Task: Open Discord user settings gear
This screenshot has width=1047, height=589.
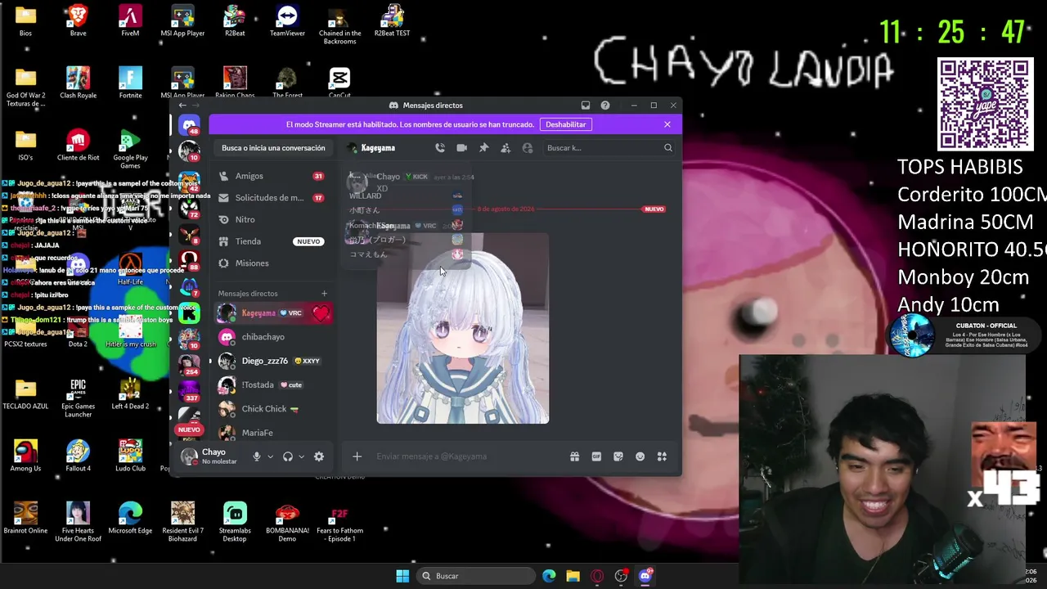Action: [319, 456]
